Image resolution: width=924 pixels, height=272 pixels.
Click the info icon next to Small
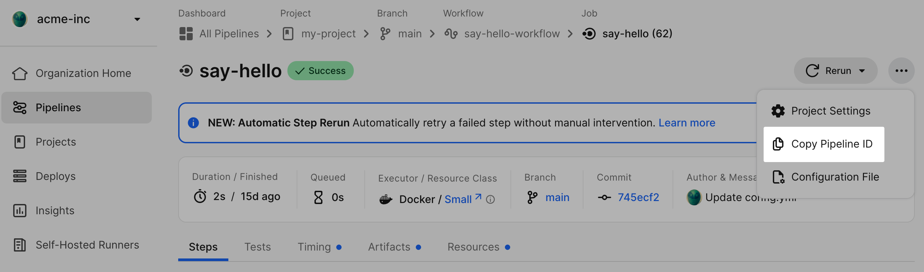(x=490, y=199)
